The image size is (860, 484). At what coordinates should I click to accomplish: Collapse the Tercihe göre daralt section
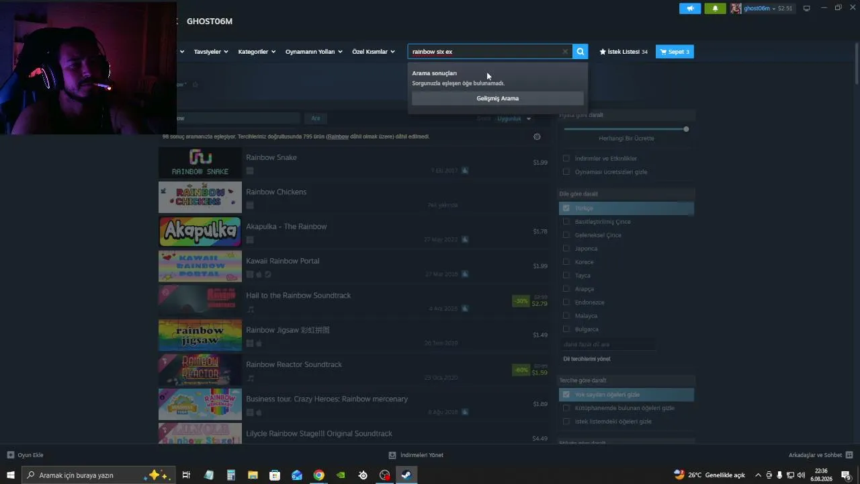tap(626, 380)
